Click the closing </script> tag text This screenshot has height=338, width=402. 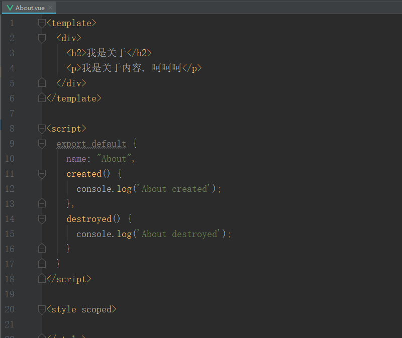click(x=69, y=279)
